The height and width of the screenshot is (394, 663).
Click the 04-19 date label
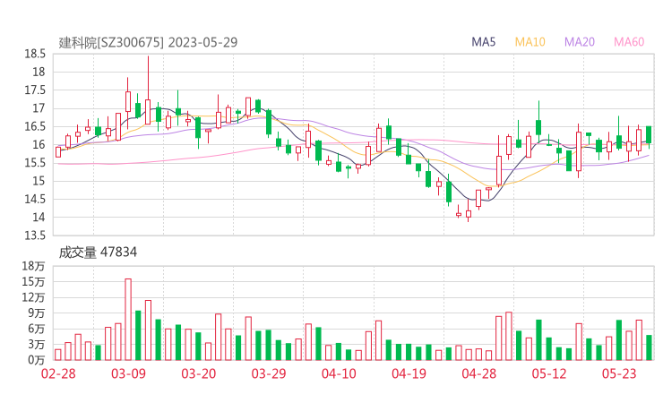409,374
